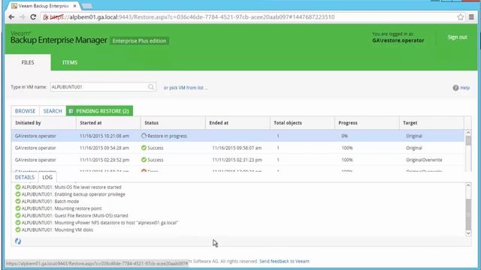Open the Chrome hamburger menu
The width and height of the screenshot is (481, 270).
471,17
